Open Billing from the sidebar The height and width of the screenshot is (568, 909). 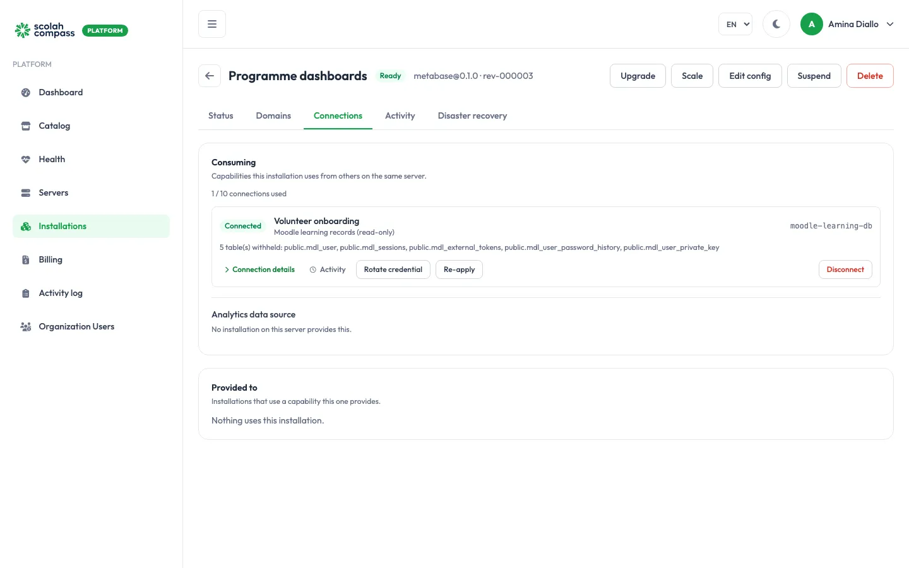click(x=91, y=260)
